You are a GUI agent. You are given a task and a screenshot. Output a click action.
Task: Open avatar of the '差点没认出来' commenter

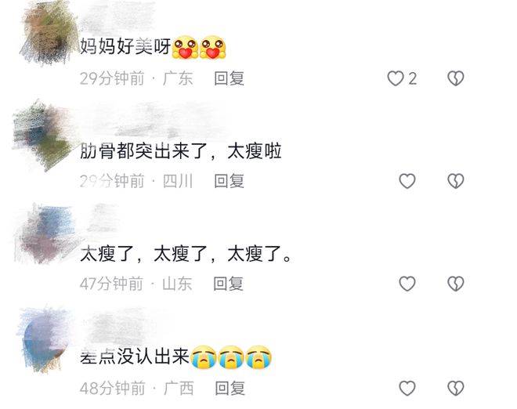click(45, 340)
